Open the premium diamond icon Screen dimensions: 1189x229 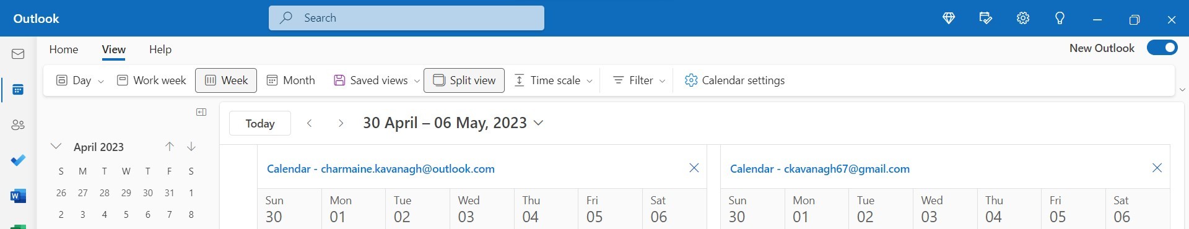click(949, 19)
